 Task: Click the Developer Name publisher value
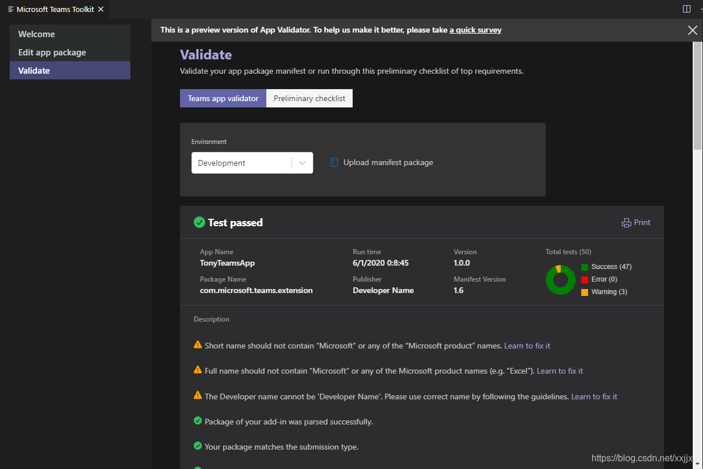point(383,290)
